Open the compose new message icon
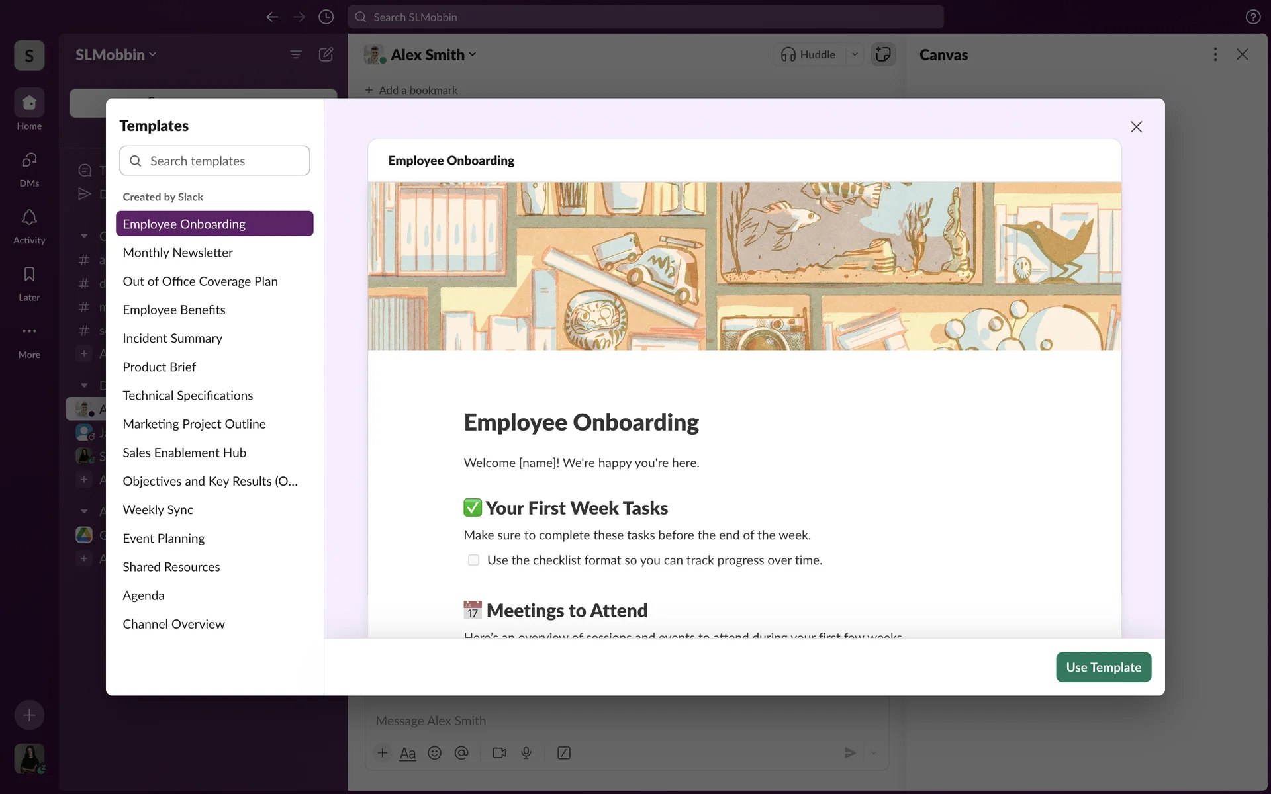The height and width of the screenshot is (794, 1271). [326, 54]
